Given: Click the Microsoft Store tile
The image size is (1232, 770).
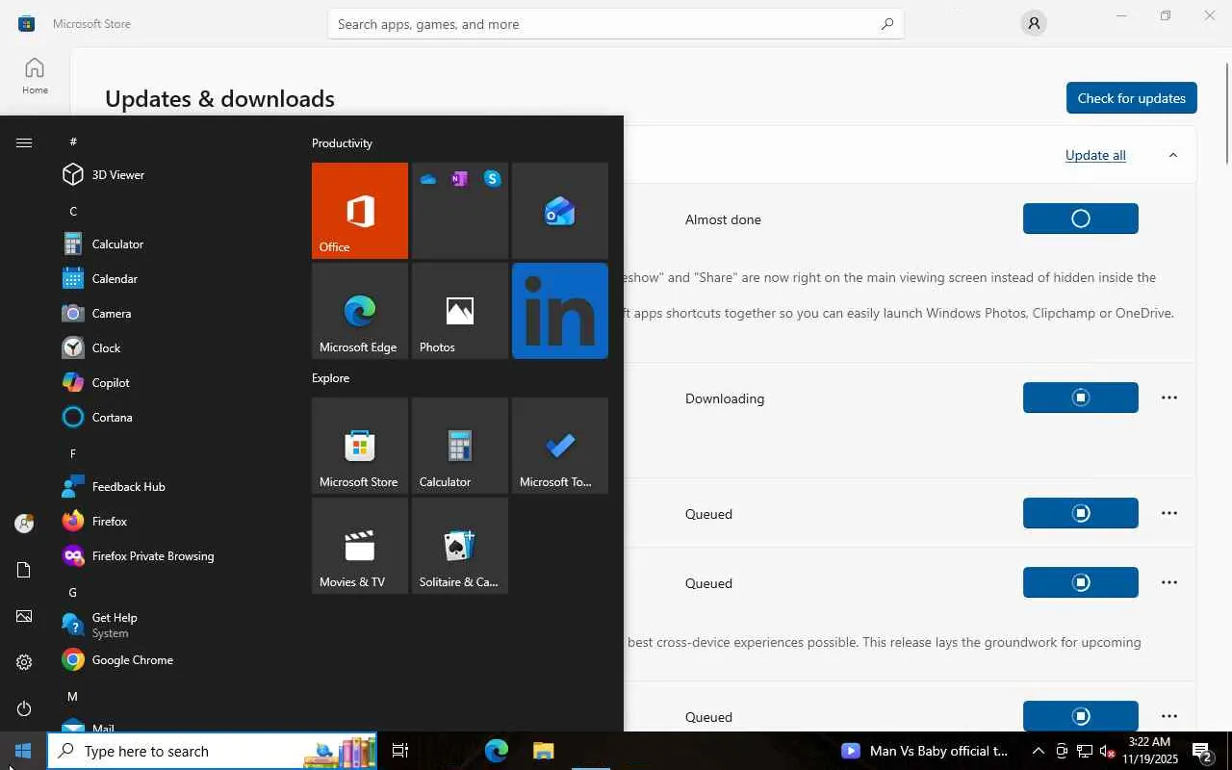Looking at the screenshot, I should coord(360,446).
